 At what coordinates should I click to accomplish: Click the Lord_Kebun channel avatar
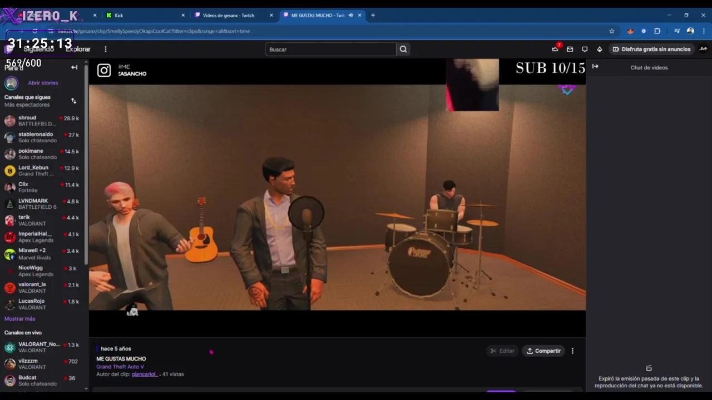(x=10, y=171)
